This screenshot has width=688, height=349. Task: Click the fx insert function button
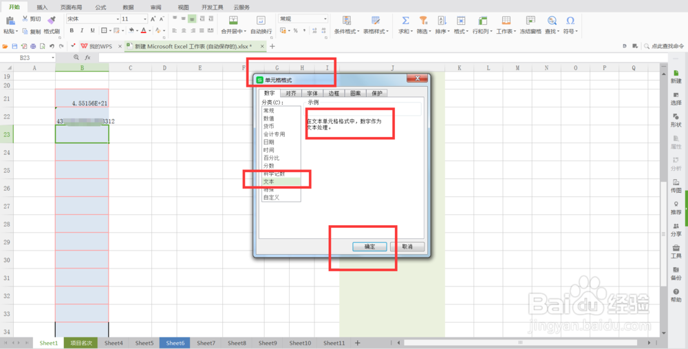tap(87, 58)
